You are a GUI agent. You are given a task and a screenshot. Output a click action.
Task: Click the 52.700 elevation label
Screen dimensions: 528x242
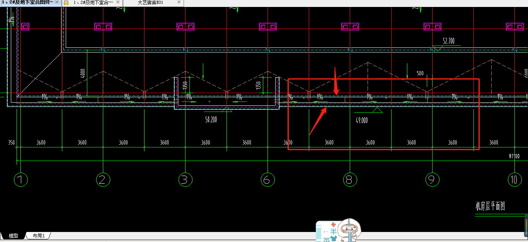coord(448,41)
